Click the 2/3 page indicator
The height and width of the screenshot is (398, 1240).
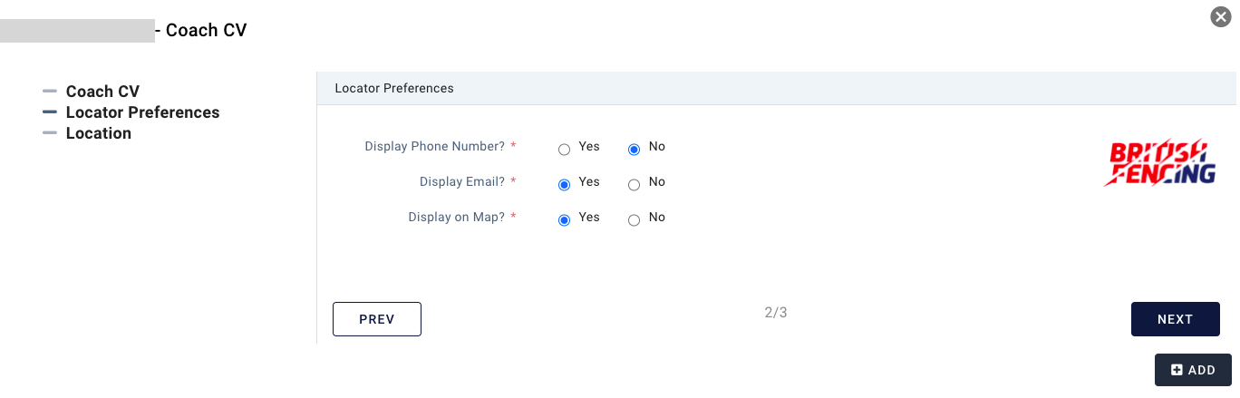[x=776, y=313]
